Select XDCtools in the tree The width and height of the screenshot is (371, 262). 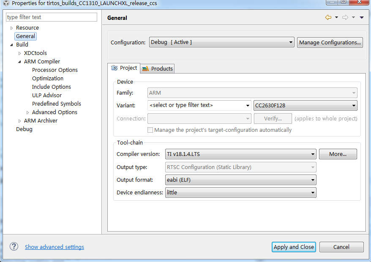click(x=35, y=53)
